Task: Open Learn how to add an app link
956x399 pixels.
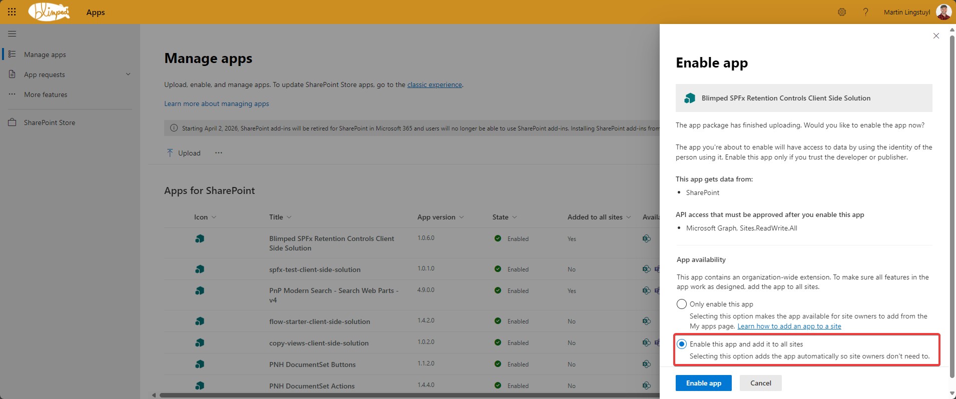Action: coord(789,326)
